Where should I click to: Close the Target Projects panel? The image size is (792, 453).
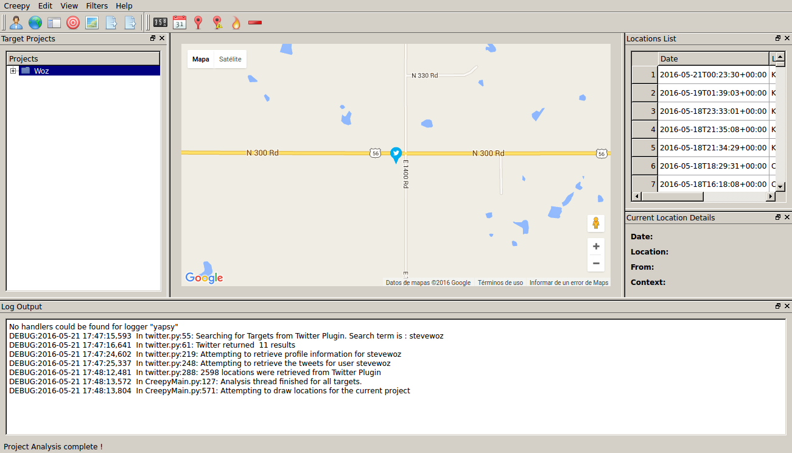[162, 38]
